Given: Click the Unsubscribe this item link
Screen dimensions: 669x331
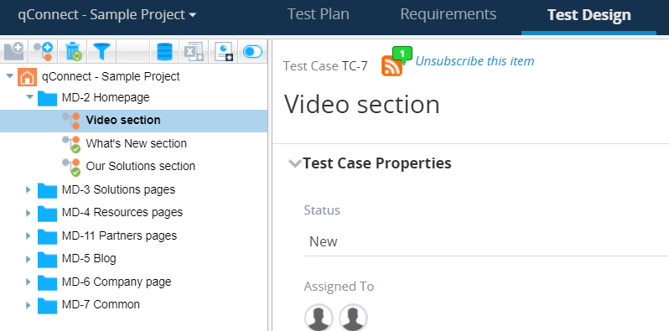Looking at the screenshot, I should click(475, 61).
